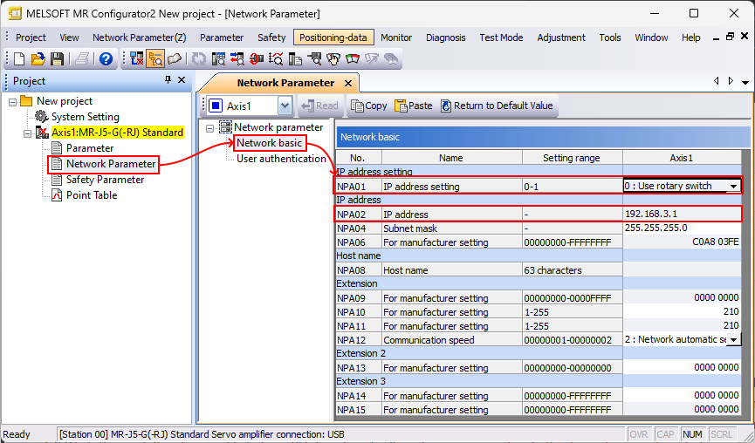Click the red-blue arrows compare icon
Image resolution: width=755 pixels, height=443 pixels.
237,58
